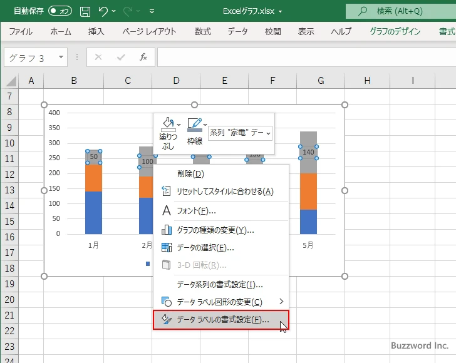The width and height of the screenshot is (456, 363).
Task: Select the data label 140 on 5月 bar
Action: [x=308, y=152]
